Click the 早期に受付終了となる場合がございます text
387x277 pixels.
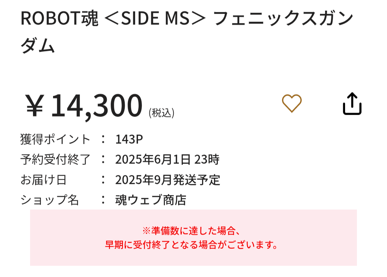pyautogui.click(x=191, y=245)
